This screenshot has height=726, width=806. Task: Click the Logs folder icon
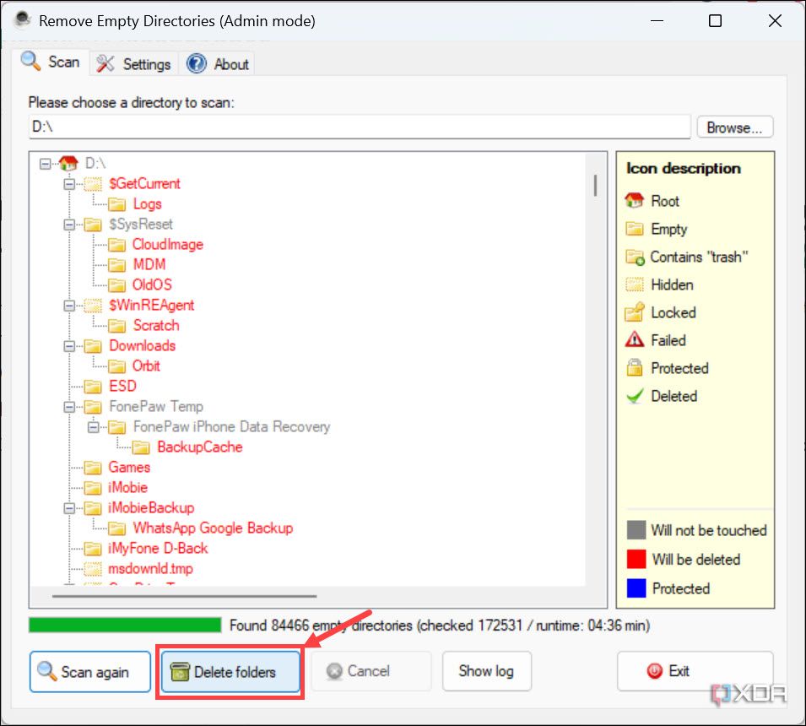[117, 204]
